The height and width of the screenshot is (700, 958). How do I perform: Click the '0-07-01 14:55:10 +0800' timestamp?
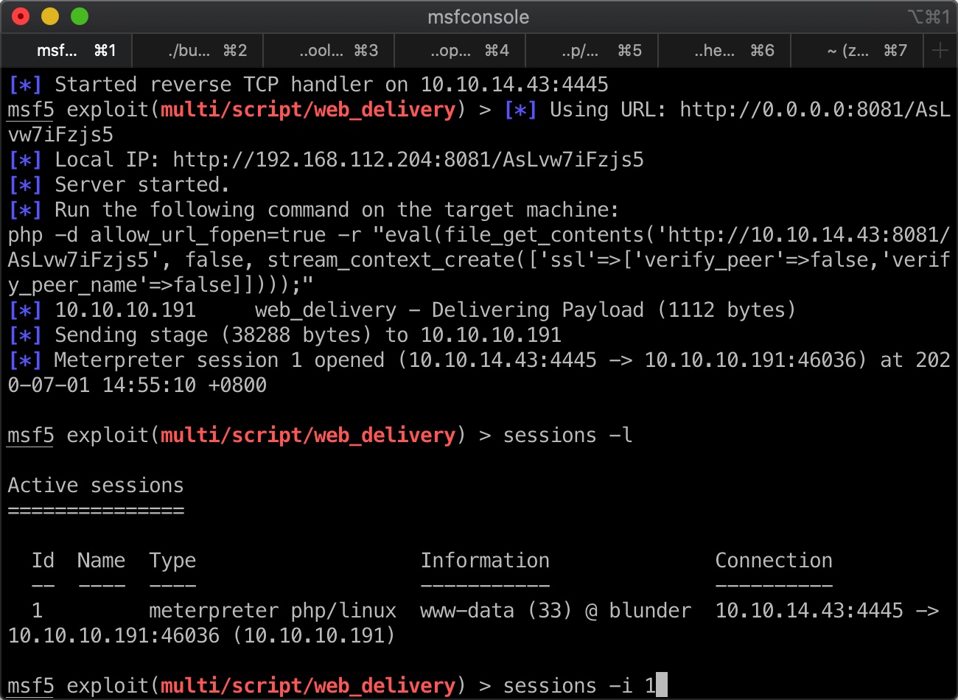pyautogui.click(x=137, y=385)
